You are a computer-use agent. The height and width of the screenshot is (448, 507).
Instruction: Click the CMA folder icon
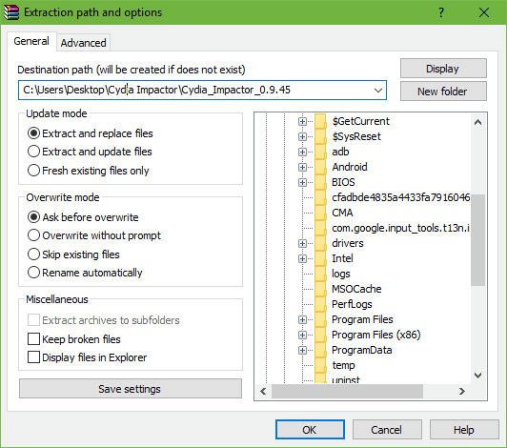pos(320,213)
